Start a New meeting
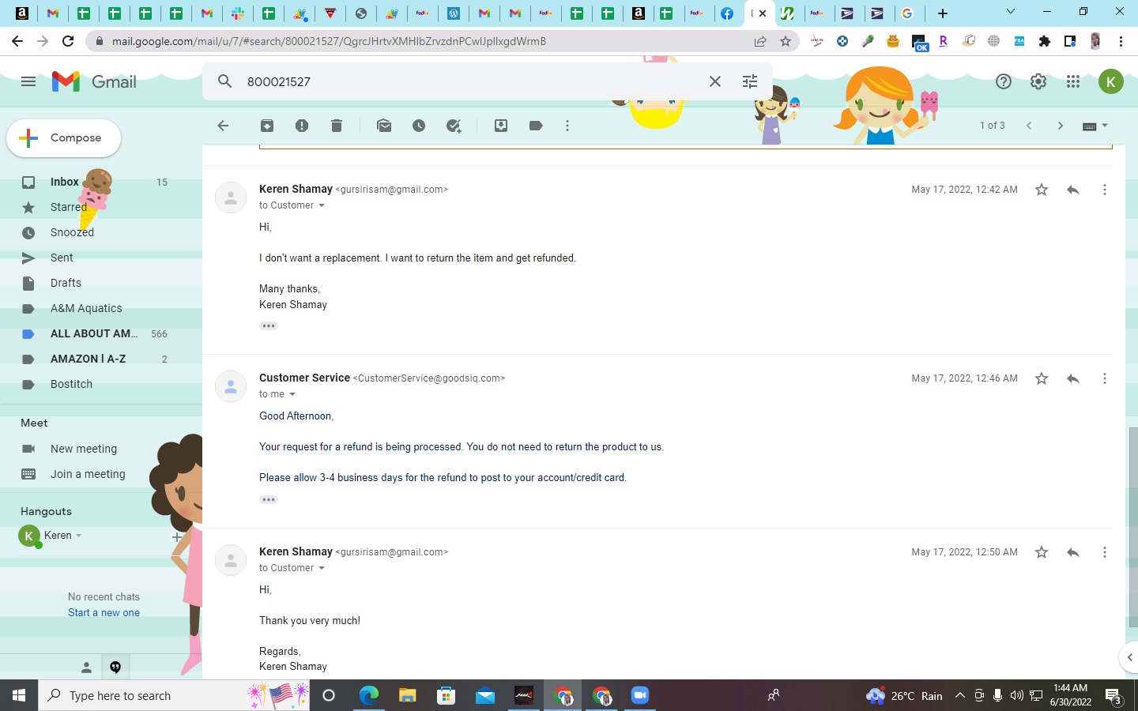Screen dimensions: 1138x711 coord(84,449)
